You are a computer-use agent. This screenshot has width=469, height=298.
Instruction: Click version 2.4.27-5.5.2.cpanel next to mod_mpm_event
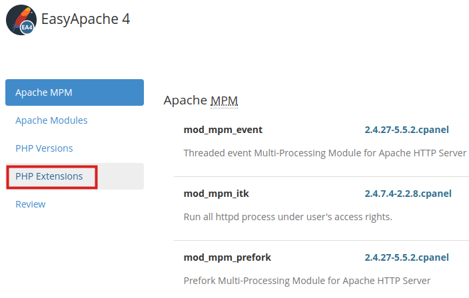[x=406, y=130]
